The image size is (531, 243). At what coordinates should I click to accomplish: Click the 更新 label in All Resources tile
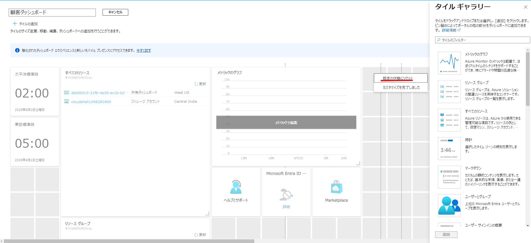[x=203, y=84]
